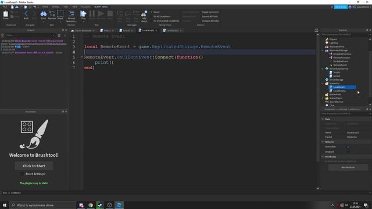Collapse the function fold on line 5
The height and width of the screenshot is (209, 372).
point(81,57)
